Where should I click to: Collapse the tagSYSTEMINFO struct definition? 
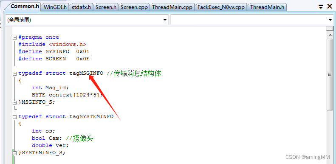[14, 117]
